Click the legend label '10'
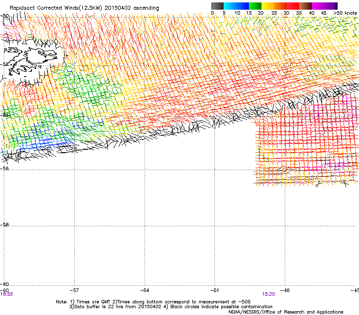Image resolution: width=359 pixels, height=315 pixels. [237, 13]
